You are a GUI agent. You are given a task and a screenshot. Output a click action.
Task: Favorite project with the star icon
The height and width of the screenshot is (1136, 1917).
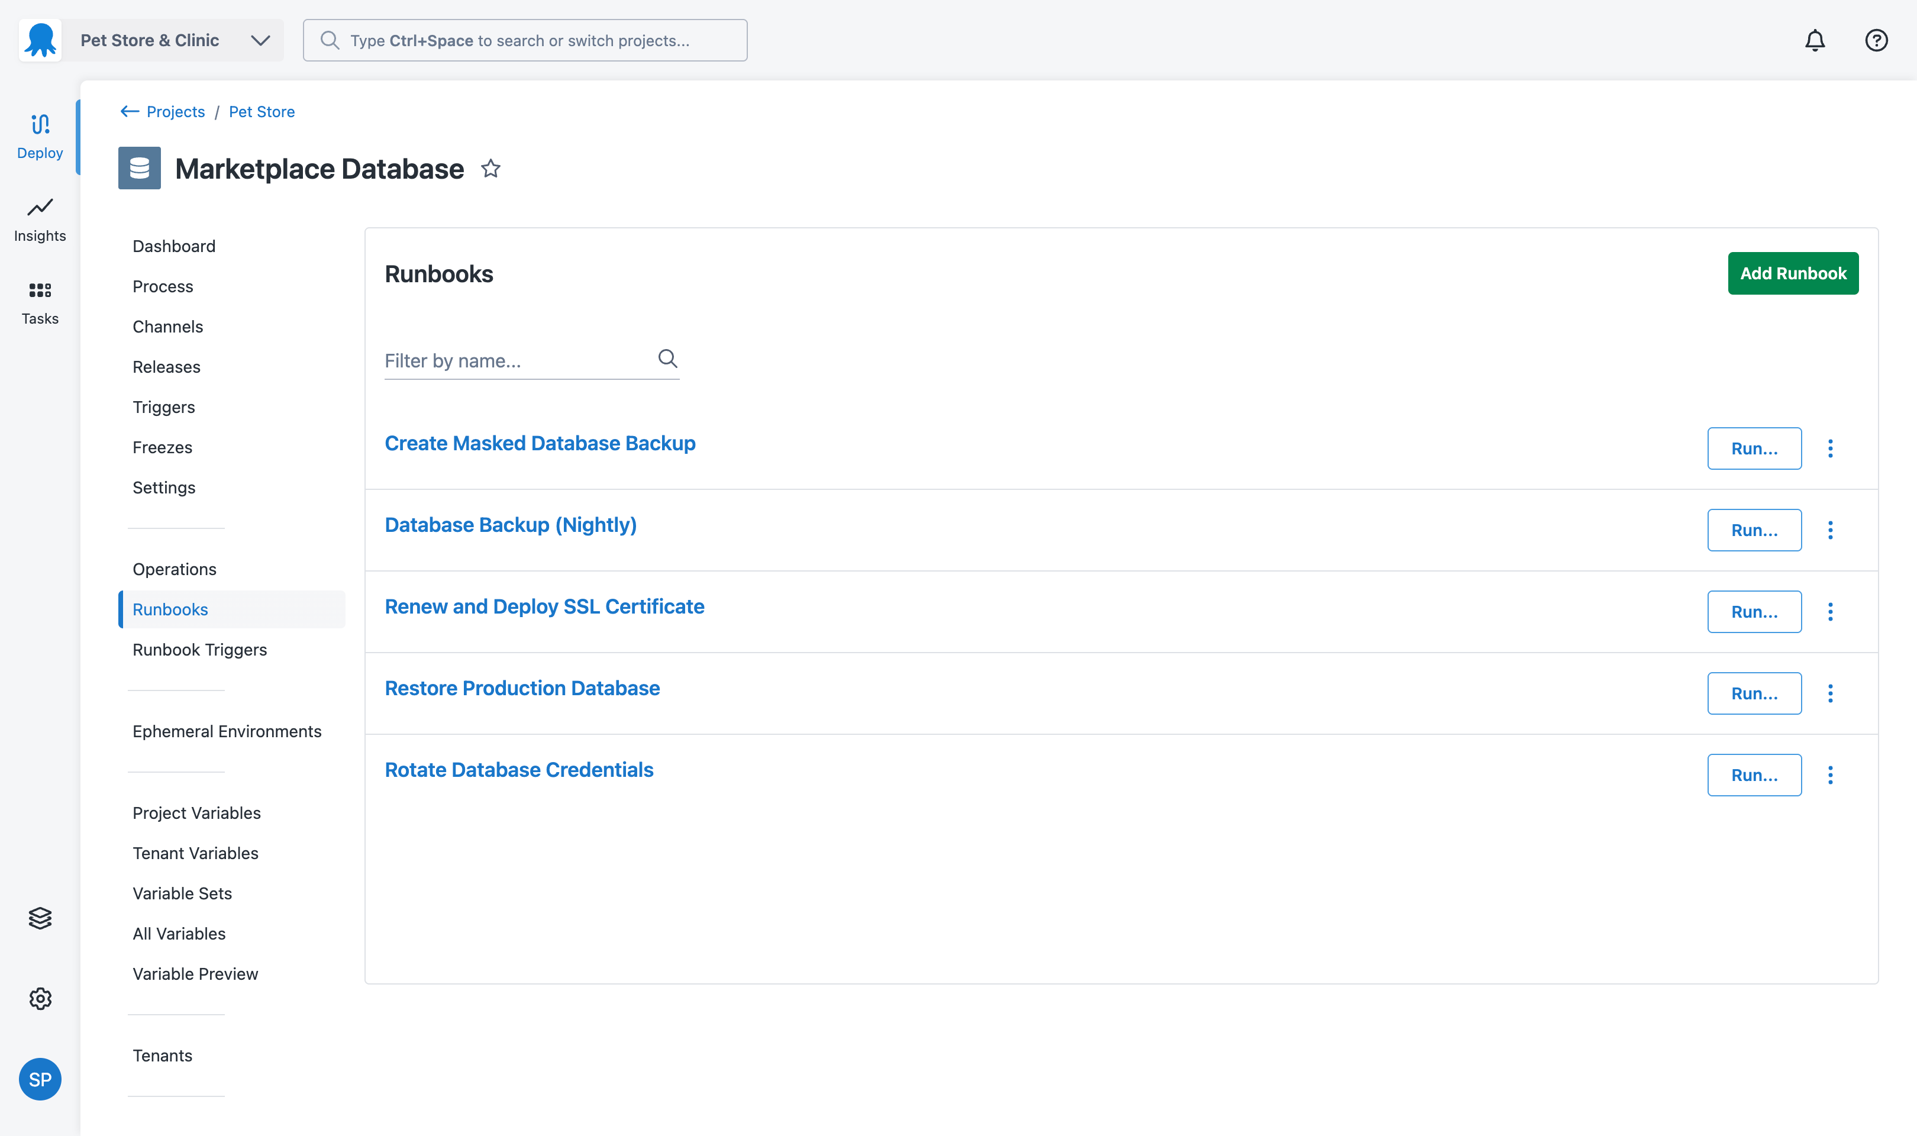click(x=490, y=169)
